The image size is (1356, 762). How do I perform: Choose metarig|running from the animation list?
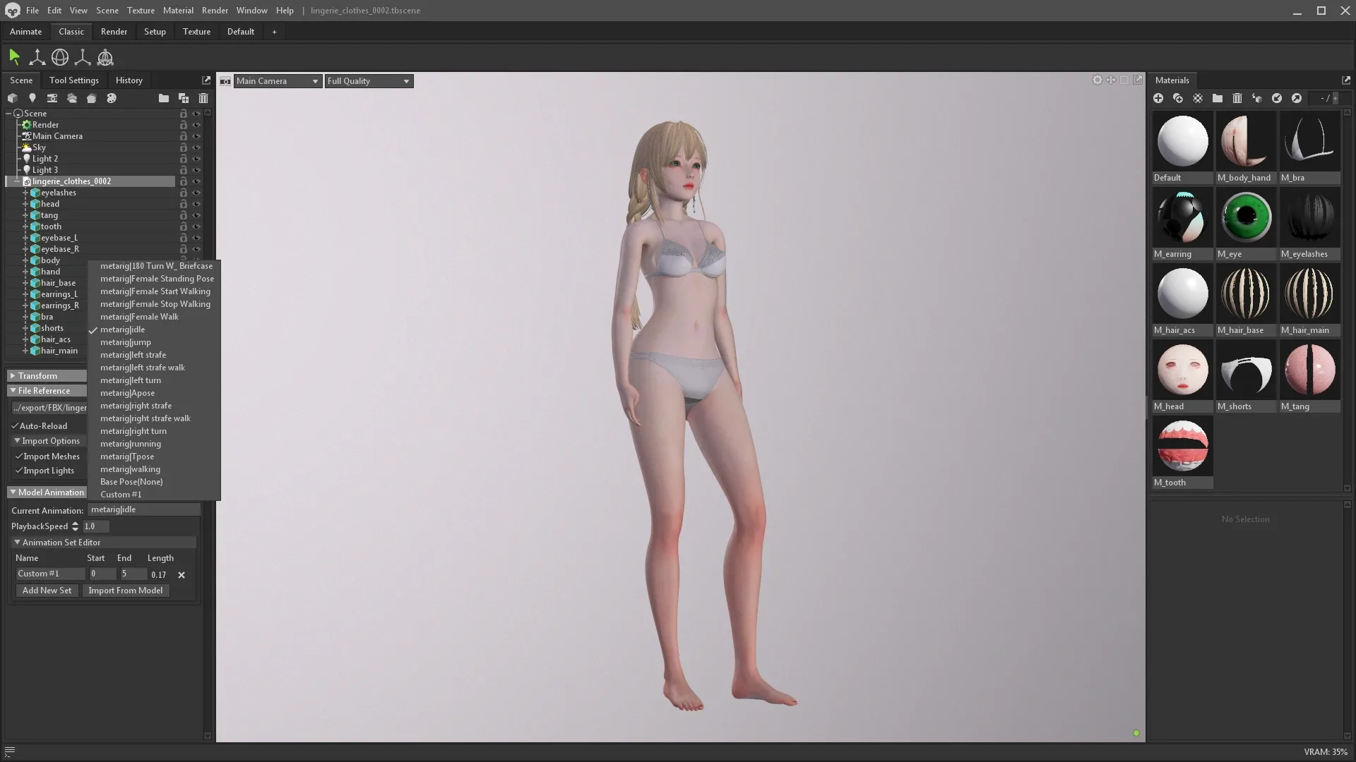pos(131,444)
